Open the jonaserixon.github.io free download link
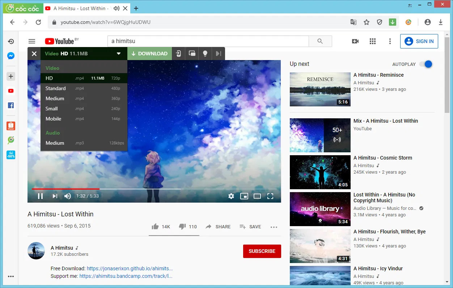This screenshot has height=288, width=453. tap(130, 268)
